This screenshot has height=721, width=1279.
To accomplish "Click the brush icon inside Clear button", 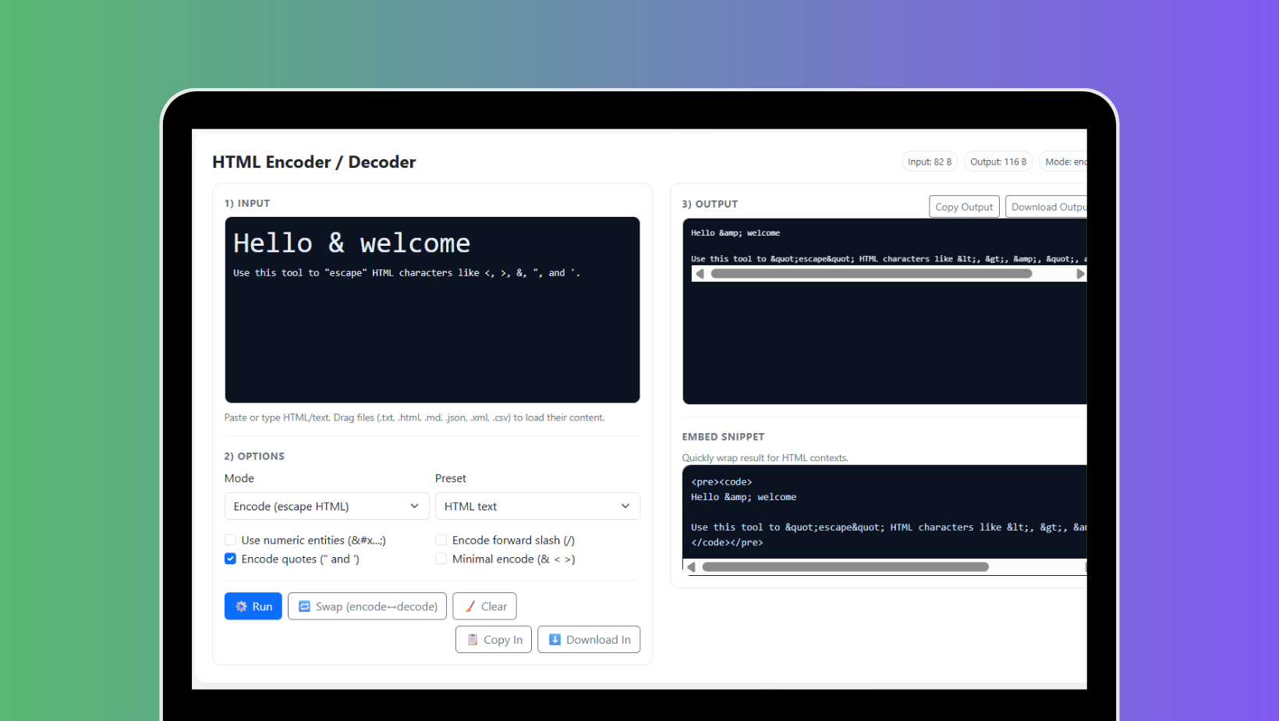I will tap(471, 606).
